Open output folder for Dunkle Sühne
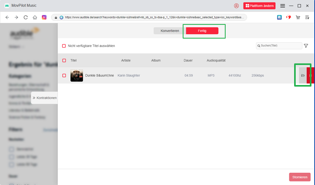 point(303,76)
